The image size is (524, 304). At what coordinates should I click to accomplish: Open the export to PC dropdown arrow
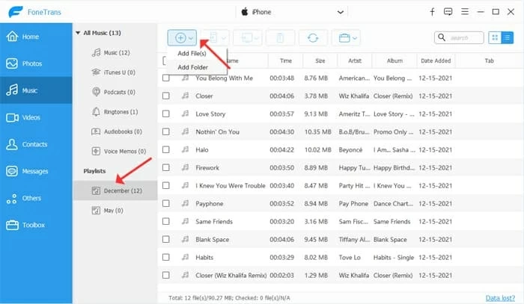257,38
